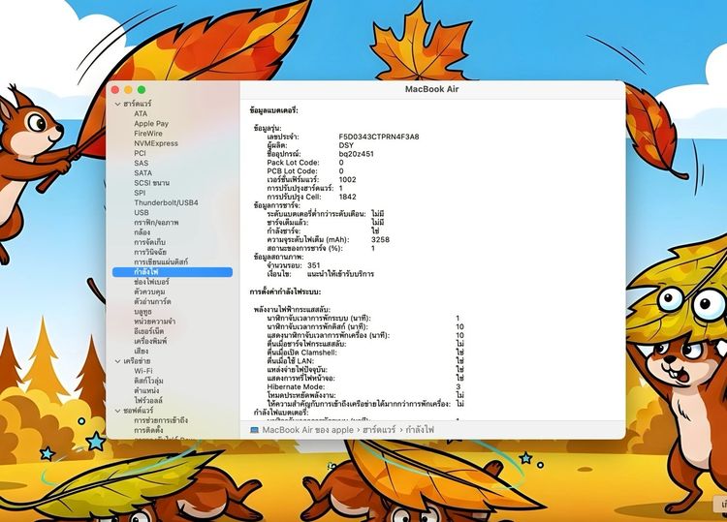Choose PCI from the hardware list
The height and width of the screenshot is (522, 727).
point(140,153)
